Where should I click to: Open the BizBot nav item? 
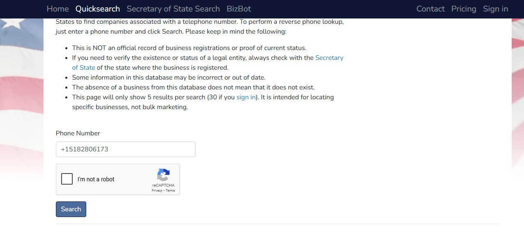click(239, 9)
